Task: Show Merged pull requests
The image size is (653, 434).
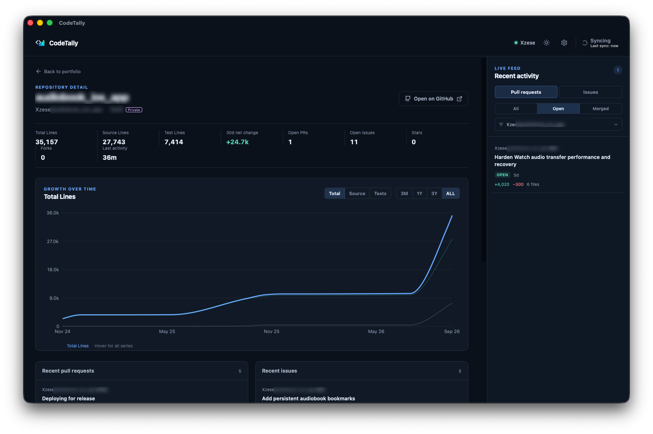Action: pos(601,108)
